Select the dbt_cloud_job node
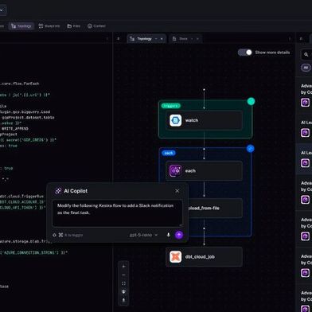The image size is (312, 312). coord(204,257)
